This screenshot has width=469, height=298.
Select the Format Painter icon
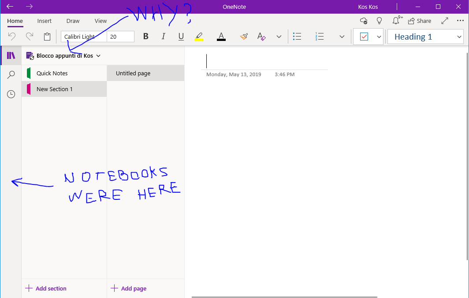tap(244, 37)
